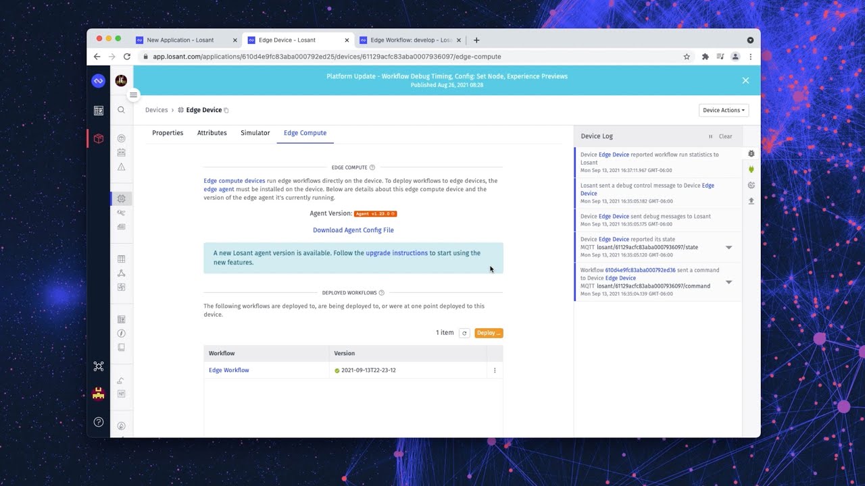
Task: Click the browser address bar URL
Action: [x=327, y=57]
